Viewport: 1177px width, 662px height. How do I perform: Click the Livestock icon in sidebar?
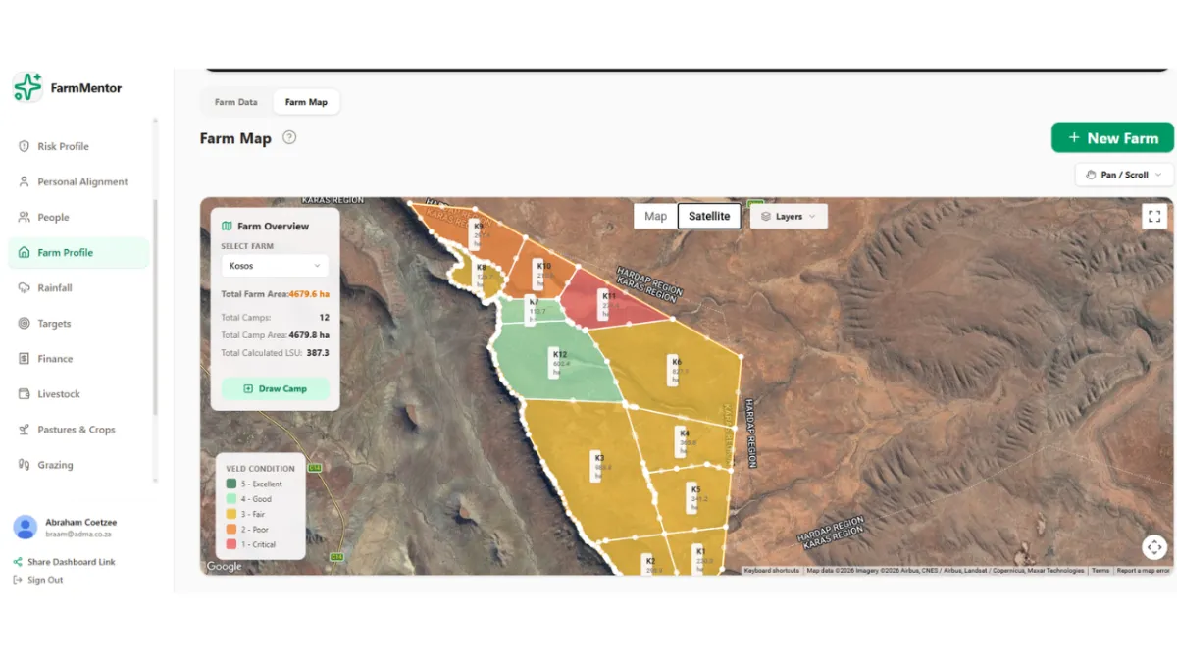point(24,393)
